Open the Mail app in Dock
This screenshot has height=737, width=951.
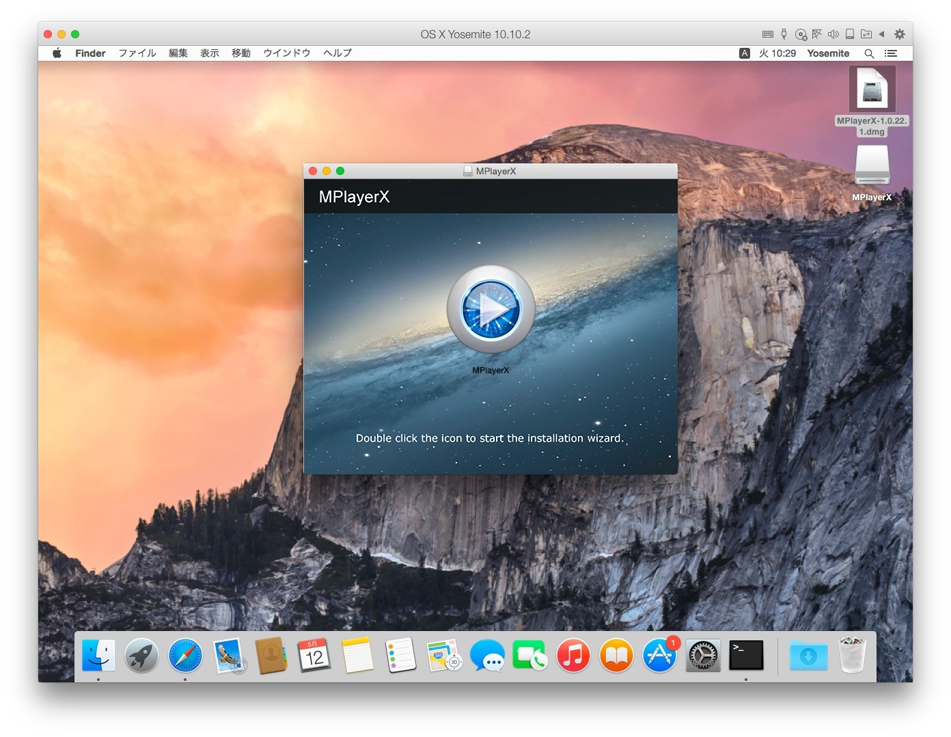click(228, 656)
